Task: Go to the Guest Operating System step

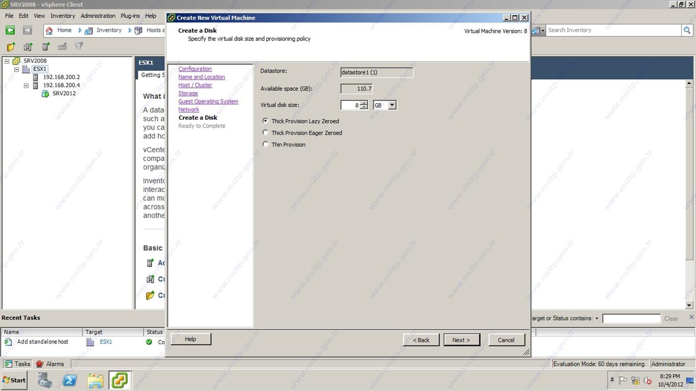Action: coord(208,101)
